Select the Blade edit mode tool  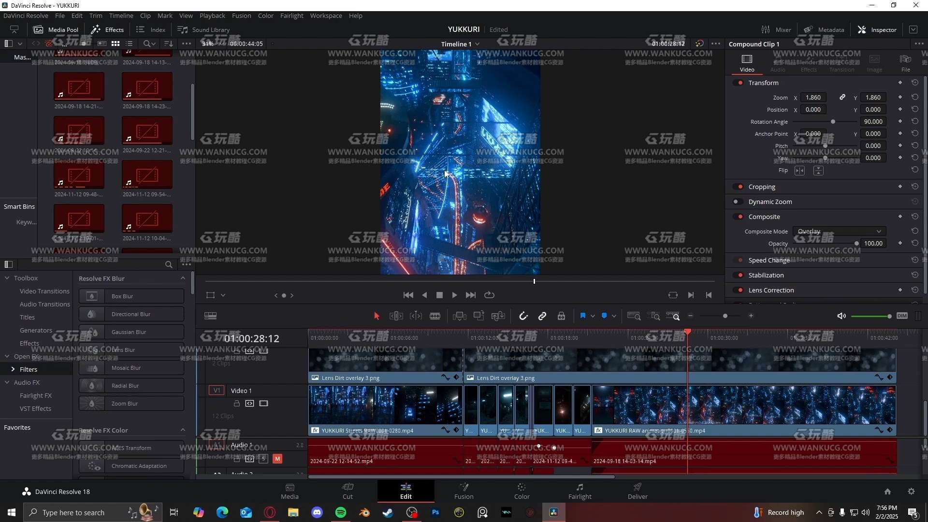[x=435, y=316]
